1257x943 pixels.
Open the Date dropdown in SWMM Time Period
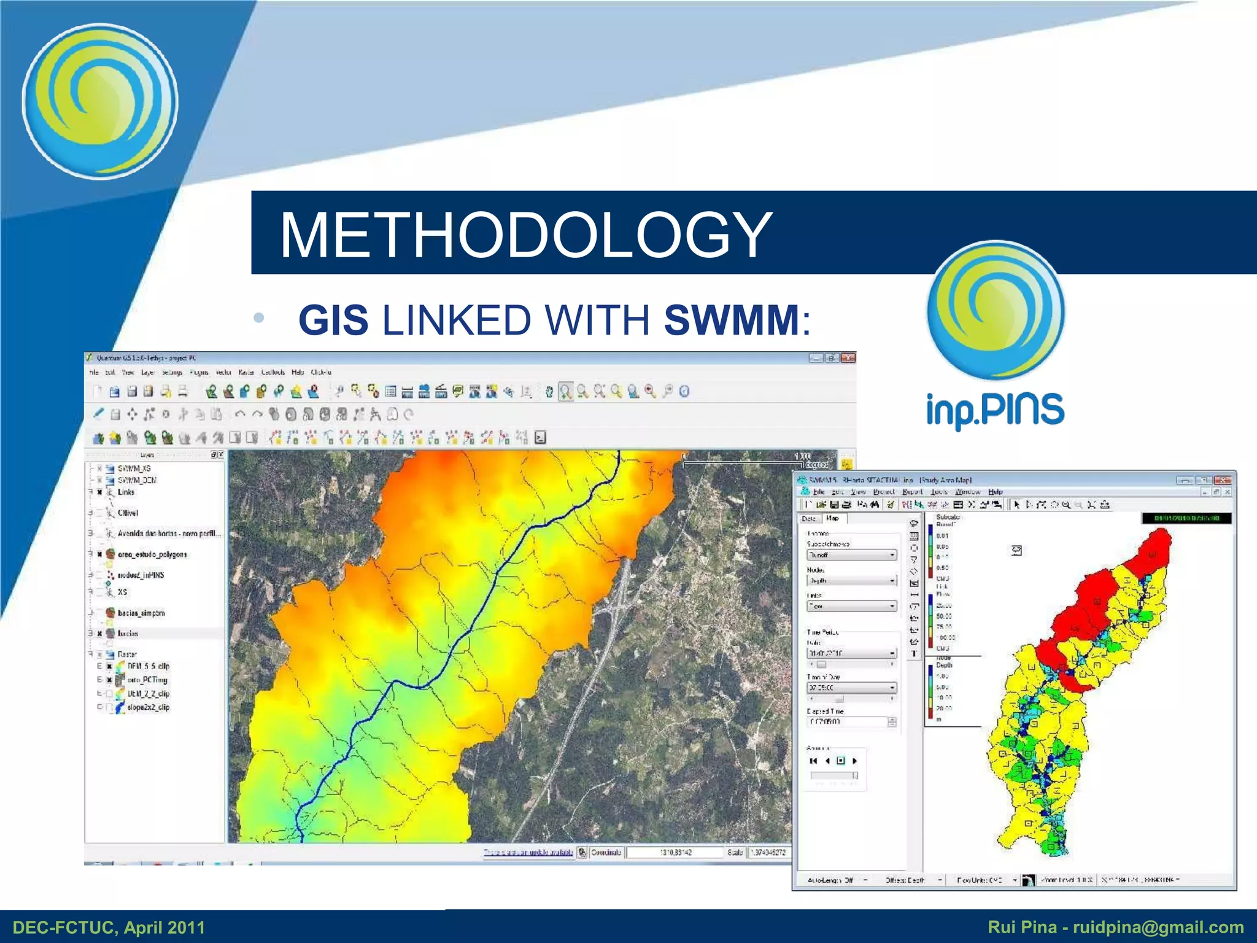pos(852,653)
